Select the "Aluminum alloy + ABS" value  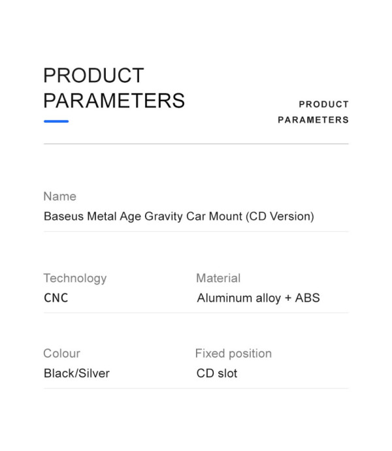coord(258,298)
